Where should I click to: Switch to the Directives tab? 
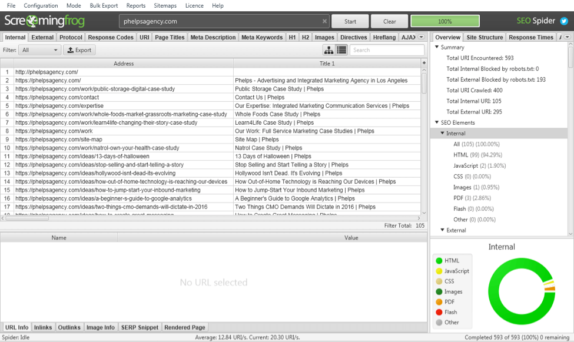tap(354, 37)
